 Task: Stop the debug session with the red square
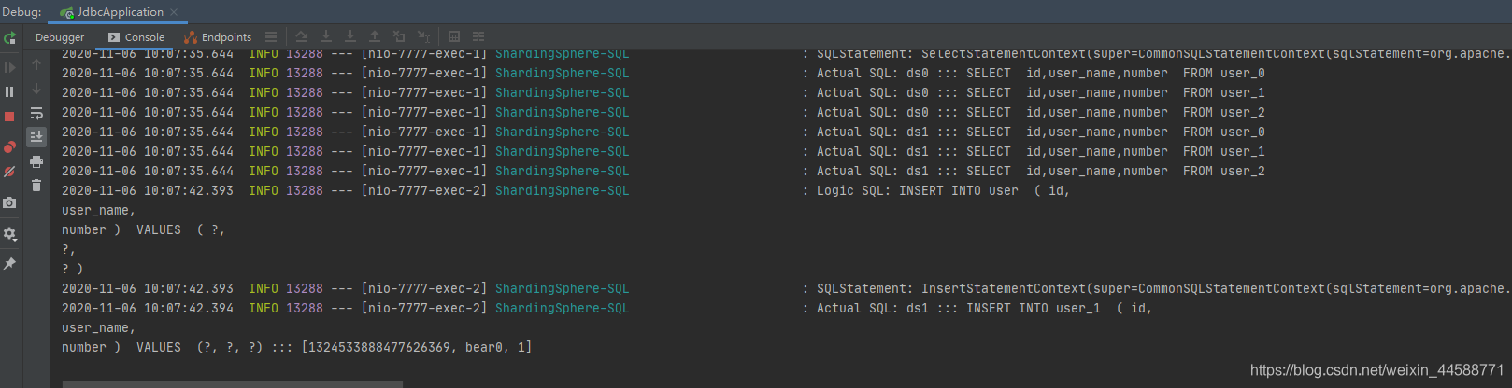tap(9, 117)
